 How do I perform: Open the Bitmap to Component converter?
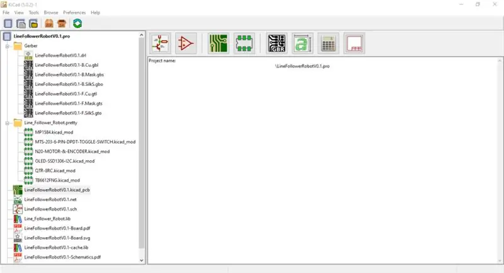(x=302, y=44)
